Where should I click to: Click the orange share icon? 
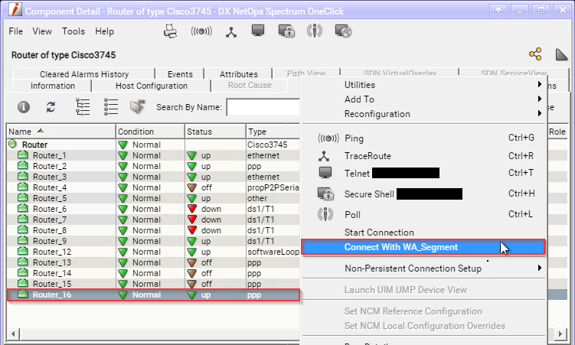pyautogui.click(x=535, y=54)
